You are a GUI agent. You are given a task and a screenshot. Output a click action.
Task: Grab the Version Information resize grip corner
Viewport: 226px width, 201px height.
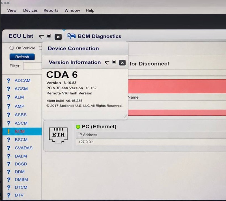pos(125,116)
